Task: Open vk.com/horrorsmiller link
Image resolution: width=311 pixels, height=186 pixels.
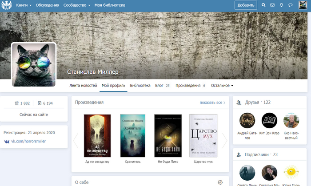Action: tap(28, 142)
